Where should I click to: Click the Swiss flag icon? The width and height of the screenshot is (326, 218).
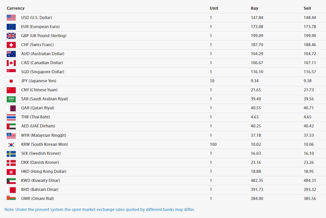[11, 45]
